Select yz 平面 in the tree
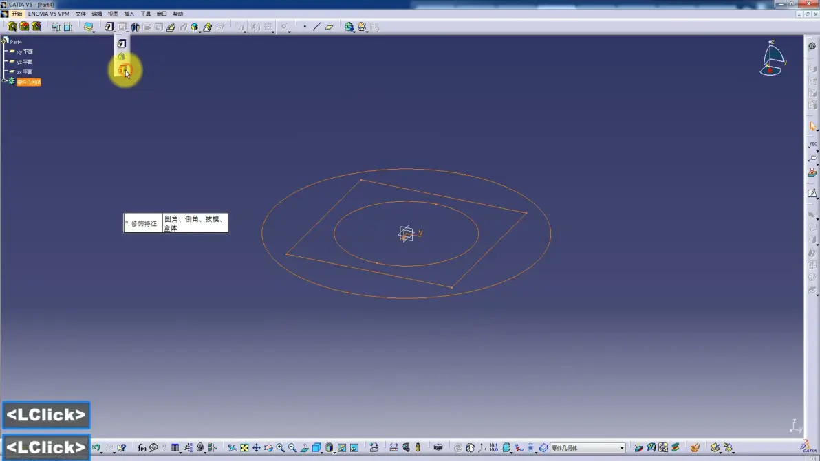 point(25,62)
